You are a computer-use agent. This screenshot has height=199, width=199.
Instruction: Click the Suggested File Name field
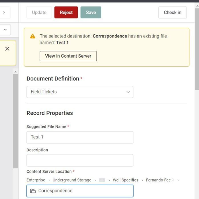coord(80,137)
